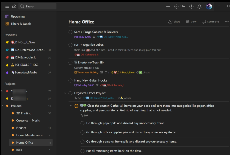
Task: Click the Tomorrow 16:00 due date
Action: click(x=86, y=73)
